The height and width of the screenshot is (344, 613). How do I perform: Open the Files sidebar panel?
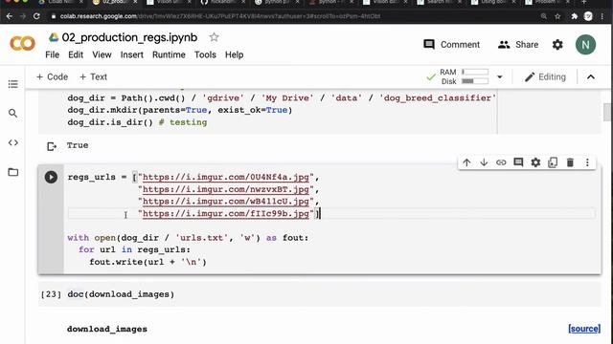[x=12, y=172]
